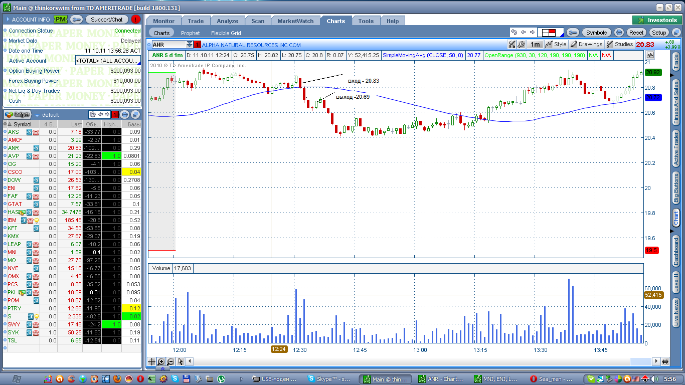The width and height of the screenshot is (685, 385).
Task: Open the Prophet sub-tab
Action: tap(190, 33)
